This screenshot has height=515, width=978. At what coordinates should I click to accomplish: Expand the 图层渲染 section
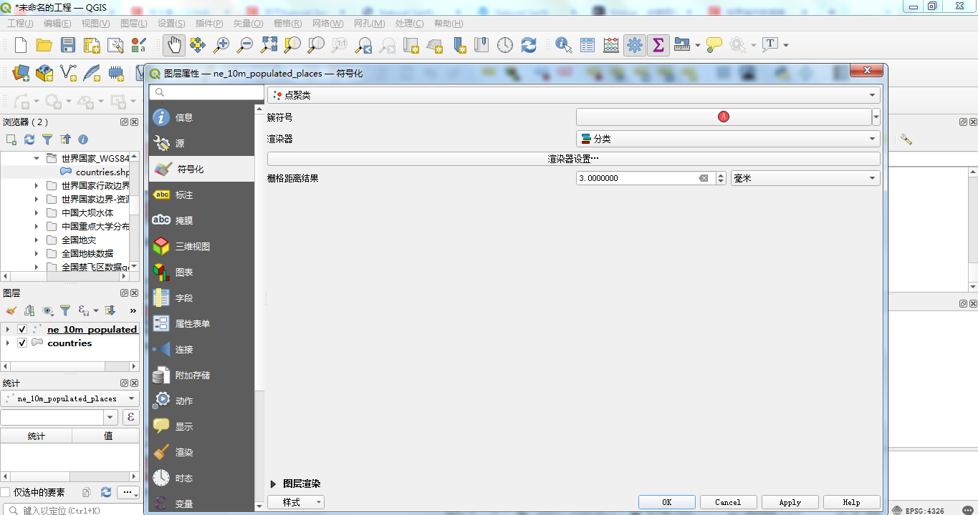click(x=273, y=484)
